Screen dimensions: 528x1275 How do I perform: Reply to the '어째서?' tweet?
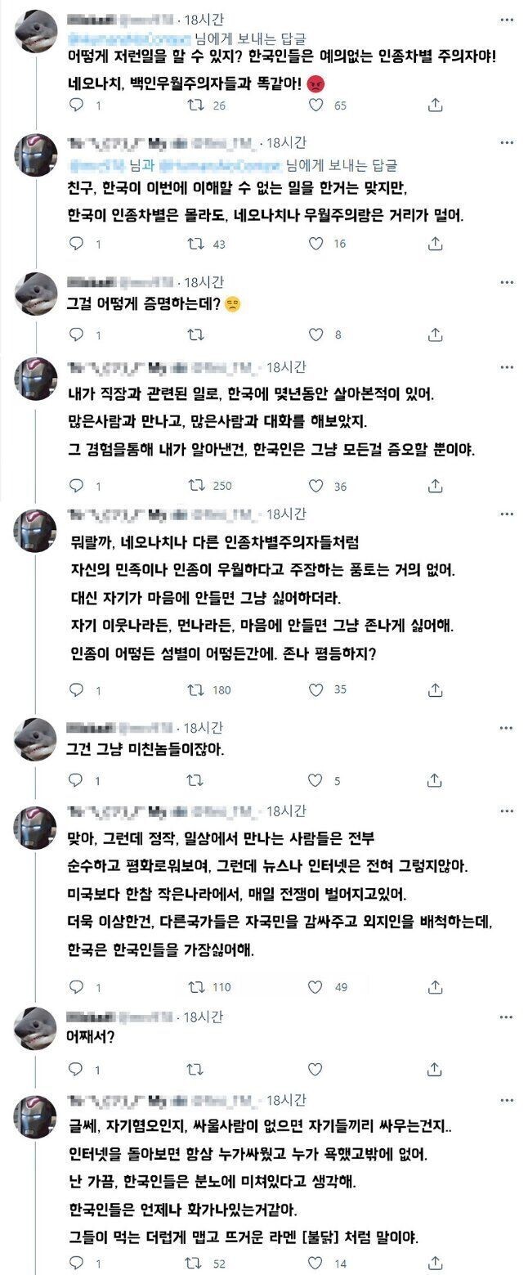click(x=75, y=1070)
